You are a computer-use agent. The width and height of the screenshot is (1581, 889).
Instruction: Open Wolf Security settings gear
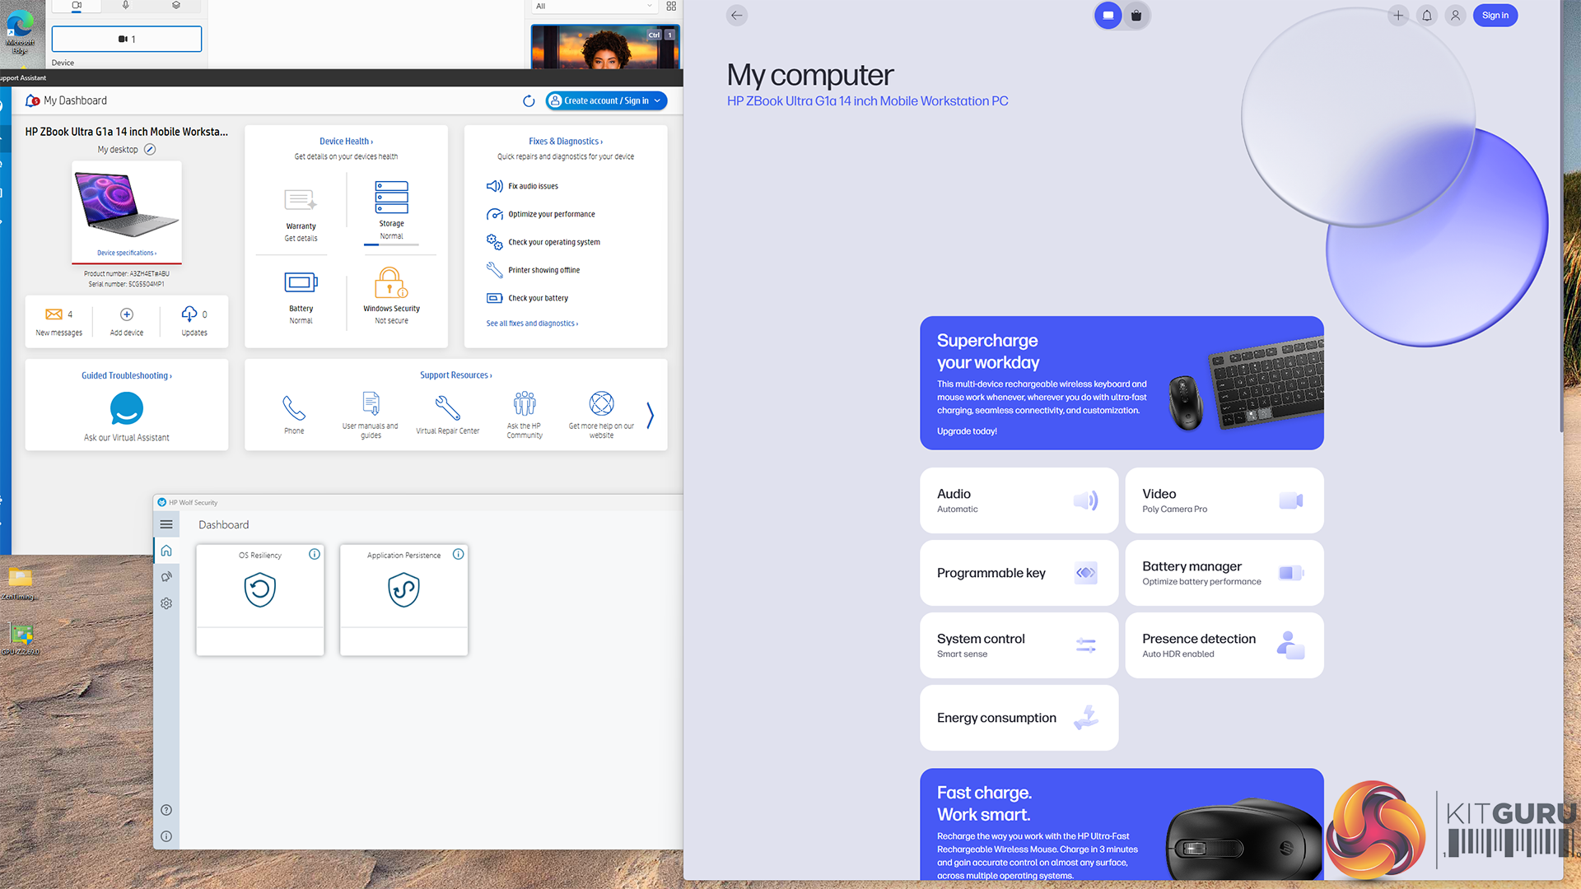point(166,603)
